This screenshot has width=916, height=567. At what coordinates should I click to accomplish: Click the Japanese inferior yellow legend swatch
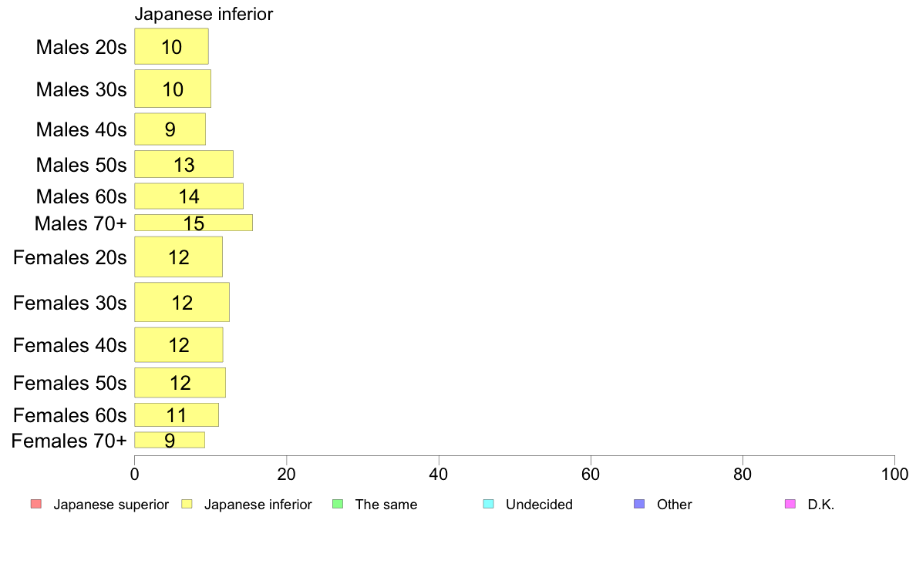tap(187, 504)
